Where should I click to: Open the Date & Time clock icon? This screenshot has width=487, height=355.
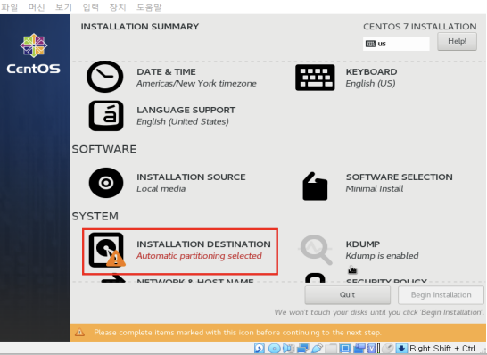tap(104, 77)
